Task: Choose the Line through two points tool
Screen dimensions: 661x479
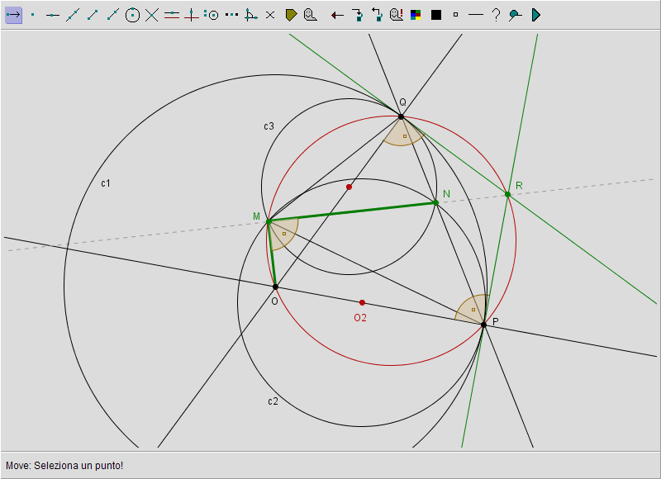Action: (73, 15)
